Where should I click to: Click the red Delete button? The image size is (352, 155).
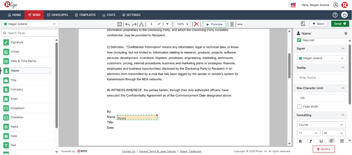324,149
